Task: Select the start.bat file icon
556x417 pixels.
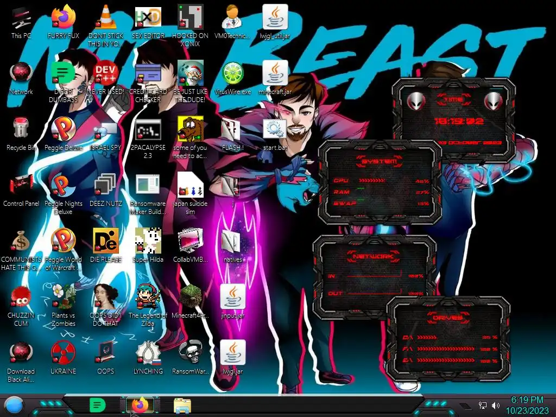Action: tap(275, 129)
